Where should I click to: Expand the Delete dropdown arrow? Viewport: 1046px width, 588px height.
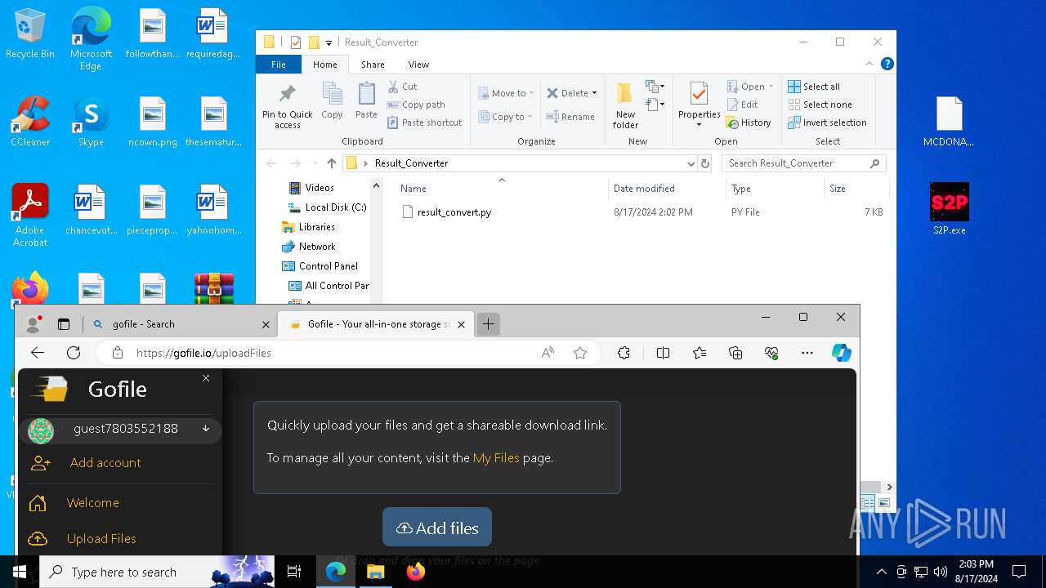[x=594, y=93]
